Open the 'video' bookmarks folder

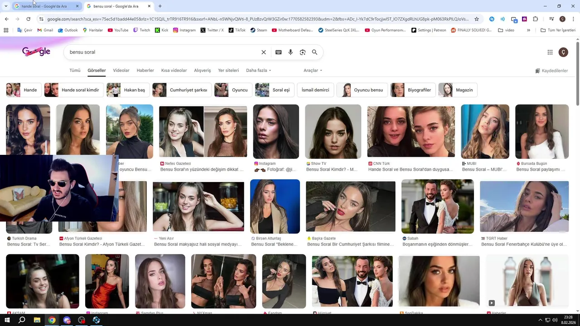point(506,30)
